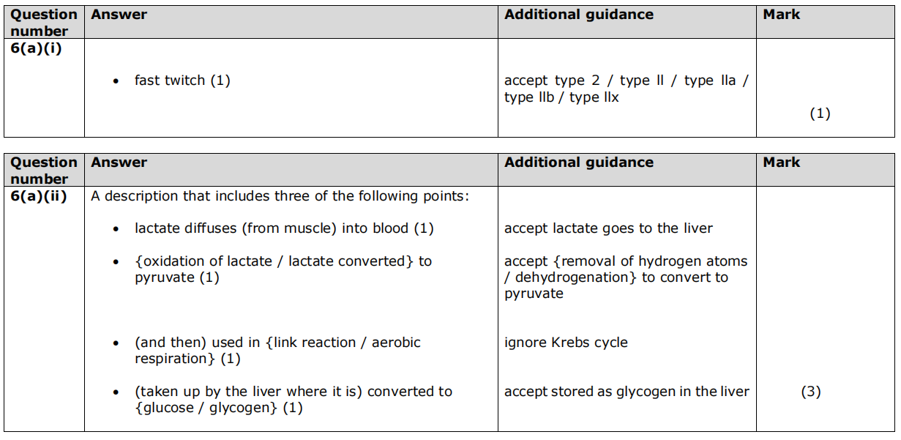Click the "lactate diffuses (from muscle) into blood" point
Image resolution: width=901 pixels, height=440 pixels.
pos(284,228)
